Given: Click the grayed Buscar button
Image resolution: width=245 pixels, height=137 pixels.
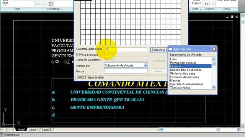Looking at the screenshot, I should [x=158, y=71].
